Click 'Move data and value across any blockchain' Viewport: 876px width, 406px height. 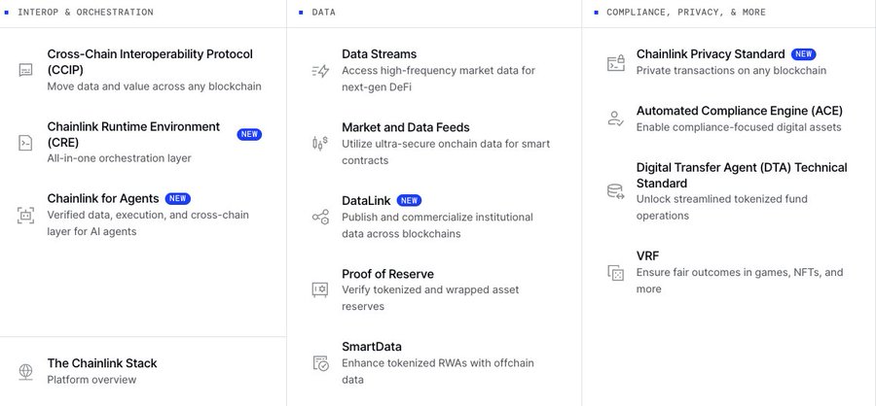click(x=154, y=86)
